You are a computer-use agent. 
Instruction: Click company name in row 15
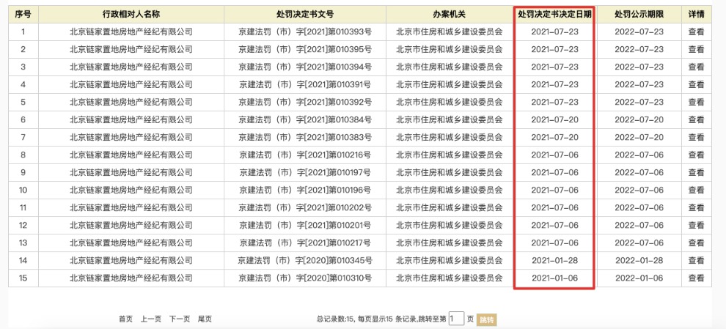131,278
